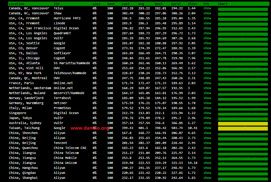This screenshot has height=182, width=271.
Task: Click yellow latency chart for Taichung Google
Action: pos(243,128)
